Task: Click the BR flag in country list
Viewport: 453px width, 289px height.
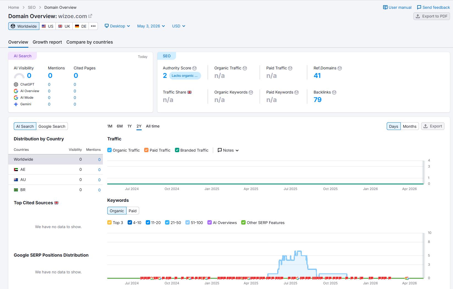Action: pos(16,190)
